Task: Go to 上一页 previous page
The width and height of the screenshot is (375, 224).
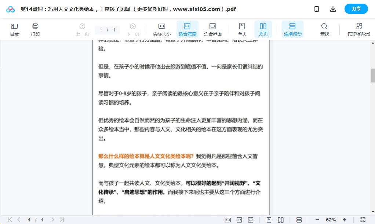Action: (x=82, y=29)
